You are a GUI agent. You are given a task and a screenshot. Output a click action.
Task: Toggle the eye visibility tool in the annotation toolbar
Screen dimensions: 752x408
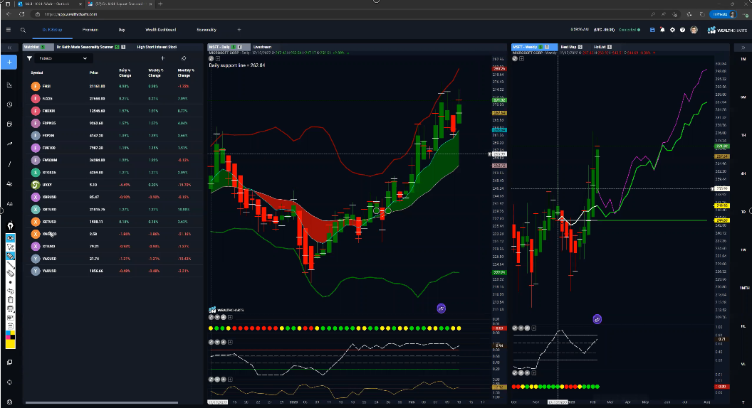(x=10, y=238)
